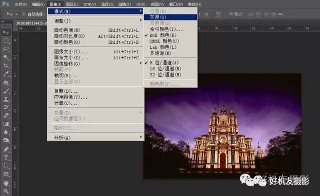Screen dimensions: 320x196
Task: Select the Gradient tool
Action: pyautogui.click(x=6, y=124)
